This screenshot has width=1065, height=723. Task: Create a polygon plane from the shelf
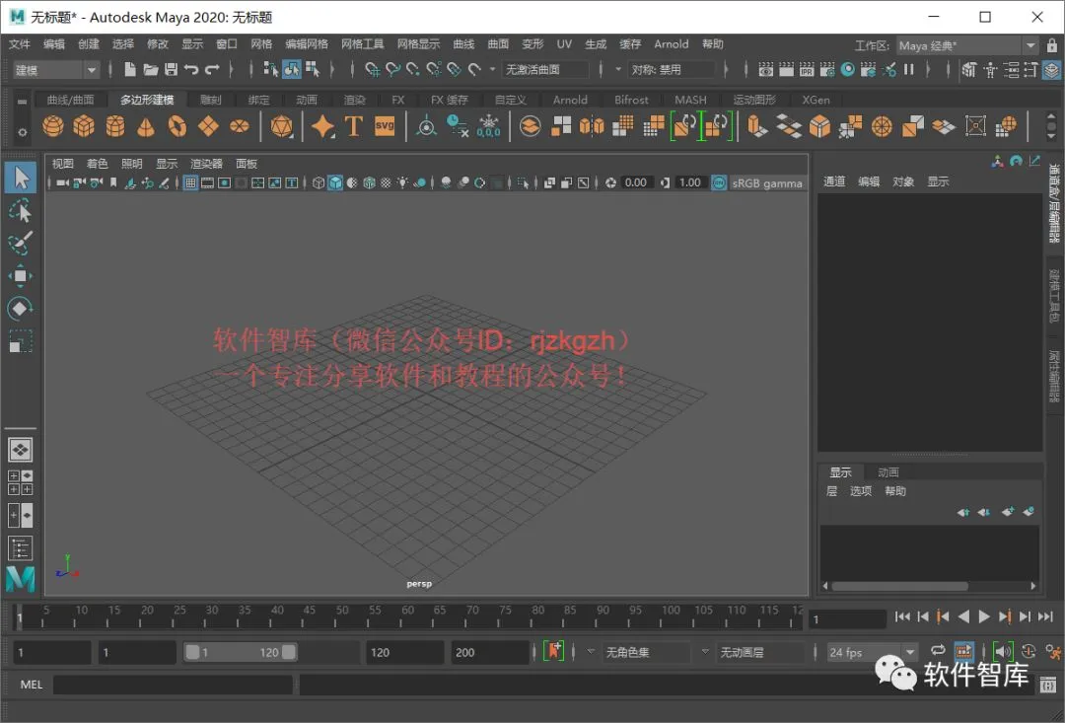[208, 126]
